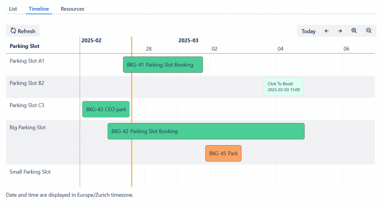Select the Parking Slot A1 row label
Image resolution: width=383 pixels, height=205 pixels.
pos(27,61)
